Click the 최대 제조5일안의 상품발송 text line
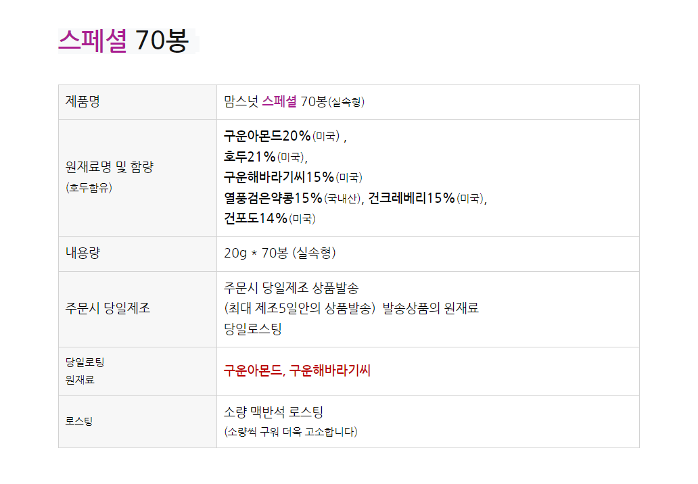698x484 pixels. click(x=299, y=309)
